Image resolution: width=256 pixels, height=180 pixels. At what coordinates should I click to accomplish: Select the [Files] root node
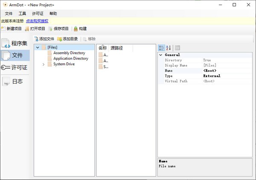point(52,47)
